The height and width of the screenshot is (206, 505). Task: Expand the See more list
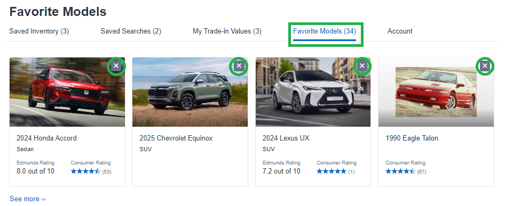(x=28, y=199)
